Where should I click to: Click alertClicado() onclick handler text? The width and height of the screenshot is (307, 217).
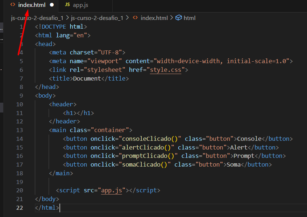click(x=146, y=147)
